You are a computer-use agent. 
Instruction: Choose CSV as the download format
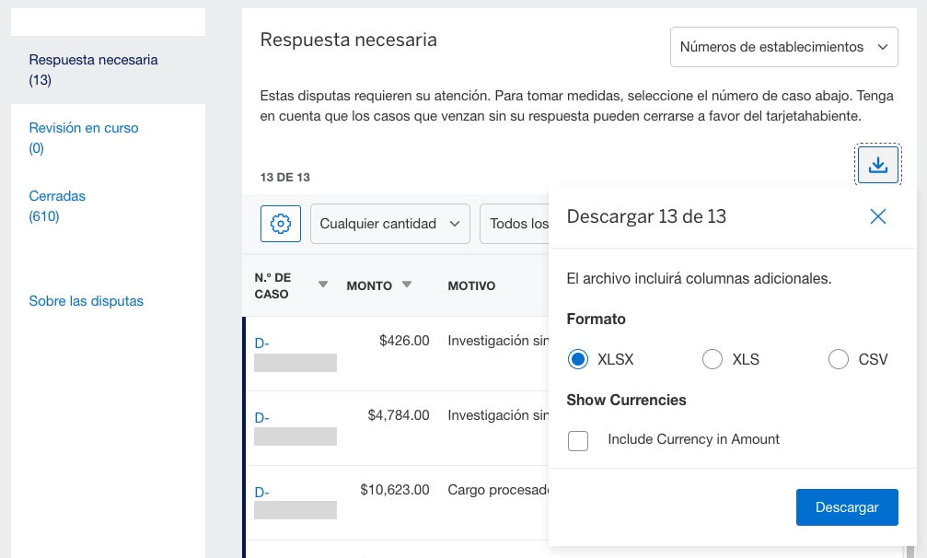coord(839,359)
